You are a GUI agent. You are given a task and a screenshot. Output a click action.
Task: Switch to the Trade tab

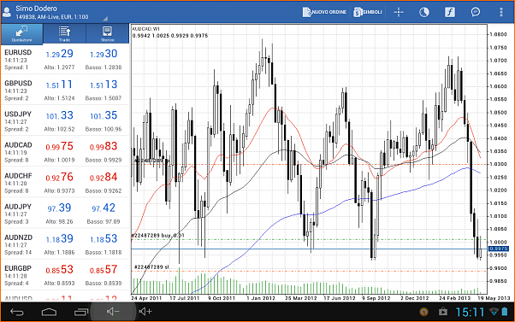(x=64, y=34)
